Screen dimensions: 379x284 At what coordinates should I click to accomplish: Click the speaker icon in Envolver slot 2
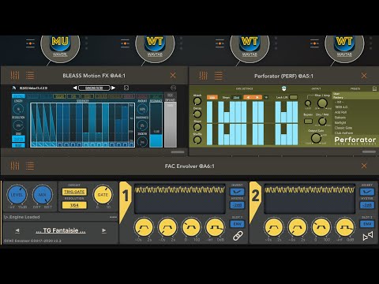coord(368,236)
